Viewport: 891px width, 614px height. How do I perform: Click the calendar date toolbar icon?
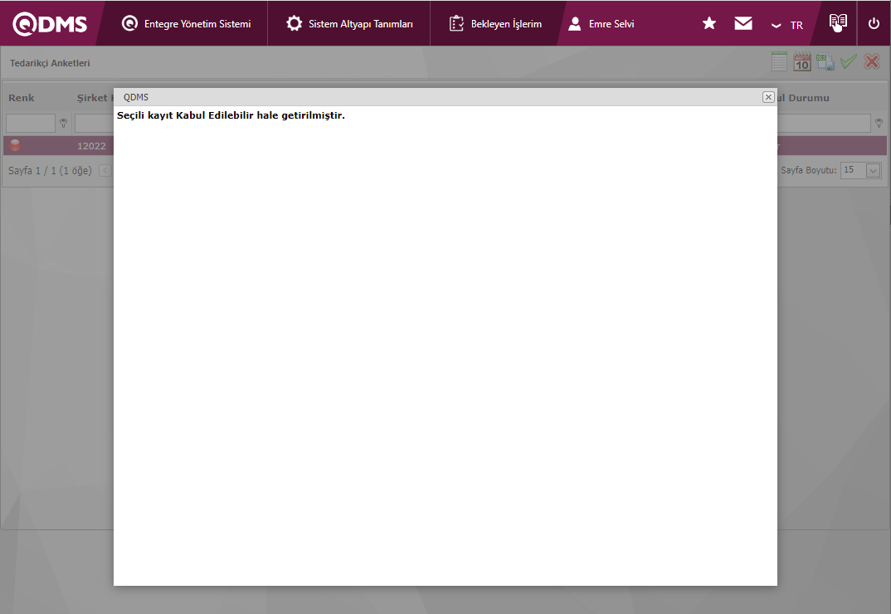coord(802,61)
